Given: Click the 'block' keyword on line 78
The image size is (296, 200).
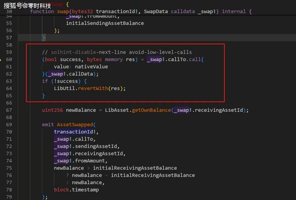Looking at the screenshot, I should [x=61, y=190].
